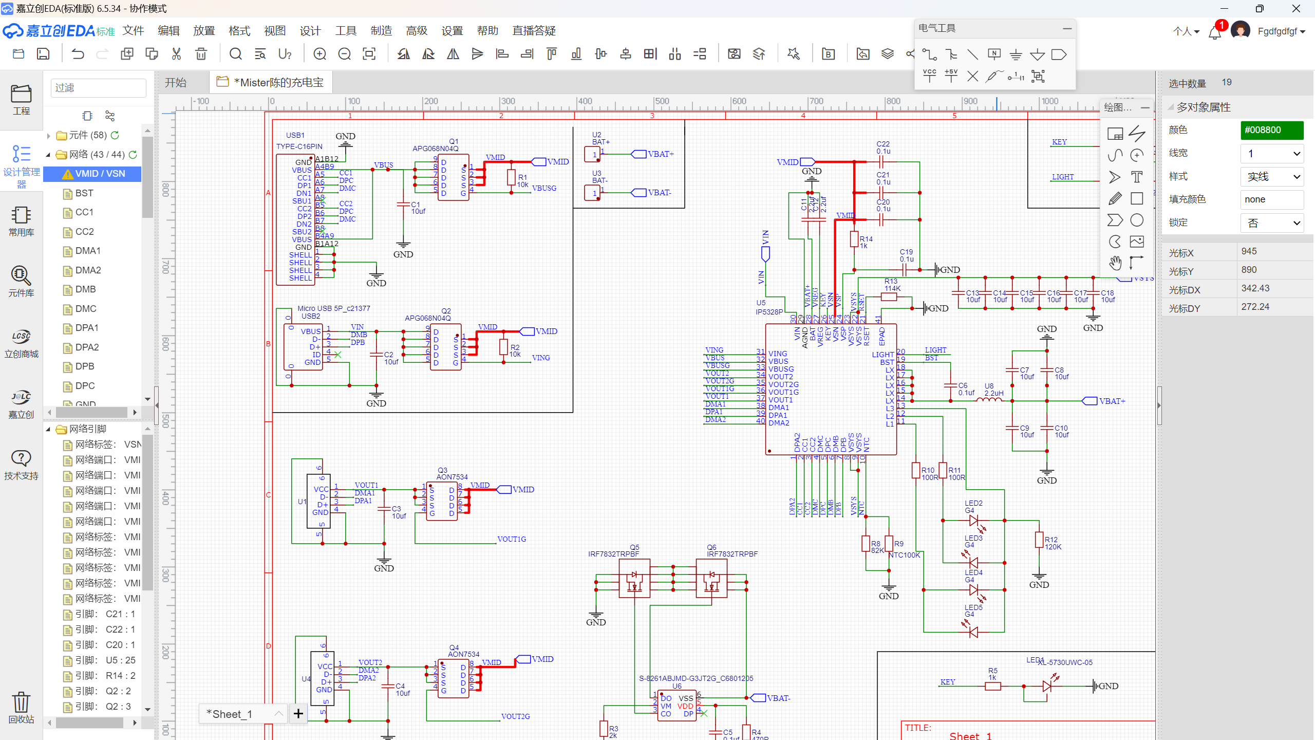
Task: Open the 锁定 lock dropdown
Action: 1272,223
